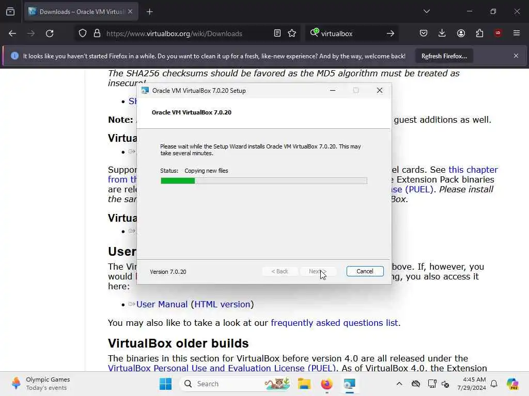Open the Olympic Games widget
The height and width of the screenshot is (396, 529).
click(x=40, y=384)
